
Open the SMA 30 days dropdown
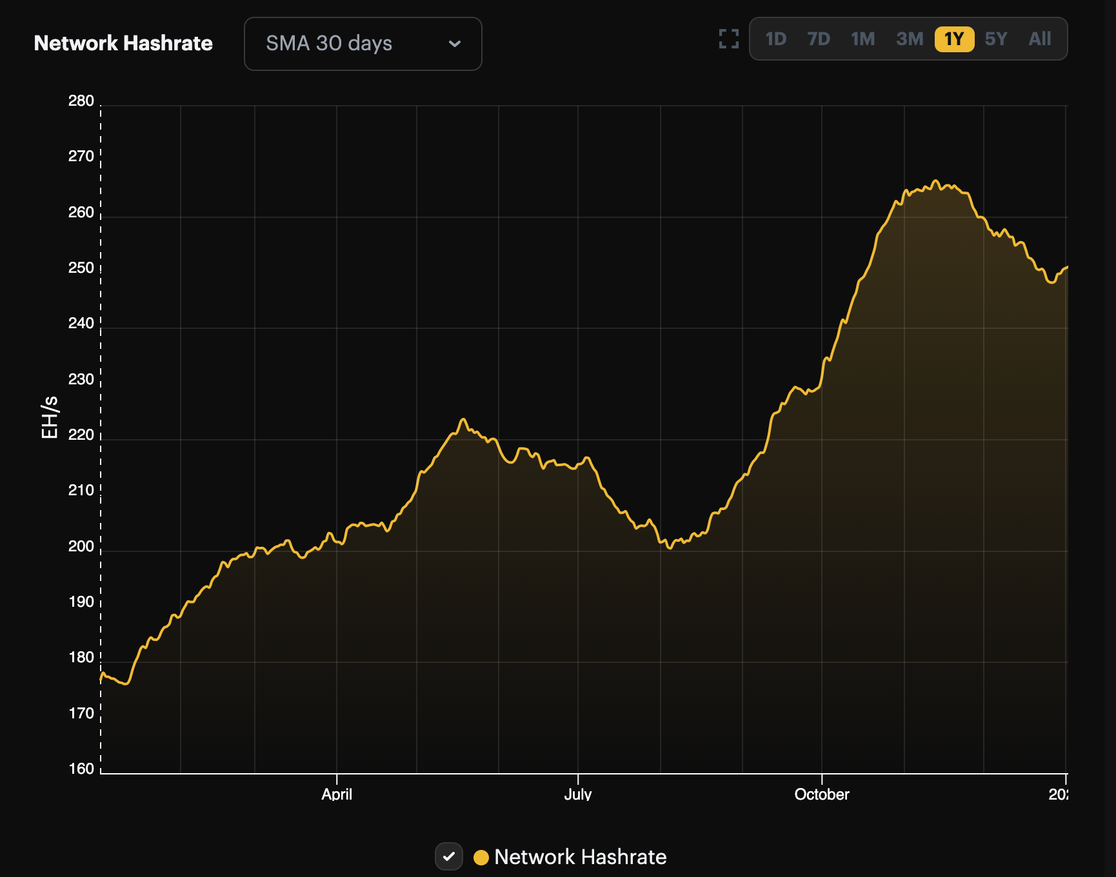tap(362, 44)
